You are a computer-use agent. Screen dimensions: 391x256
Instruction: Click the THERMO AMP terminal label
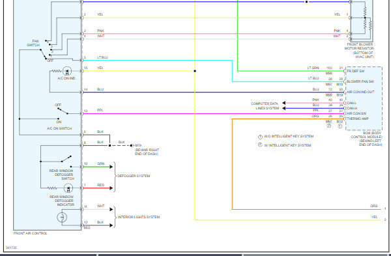point(358,119)
